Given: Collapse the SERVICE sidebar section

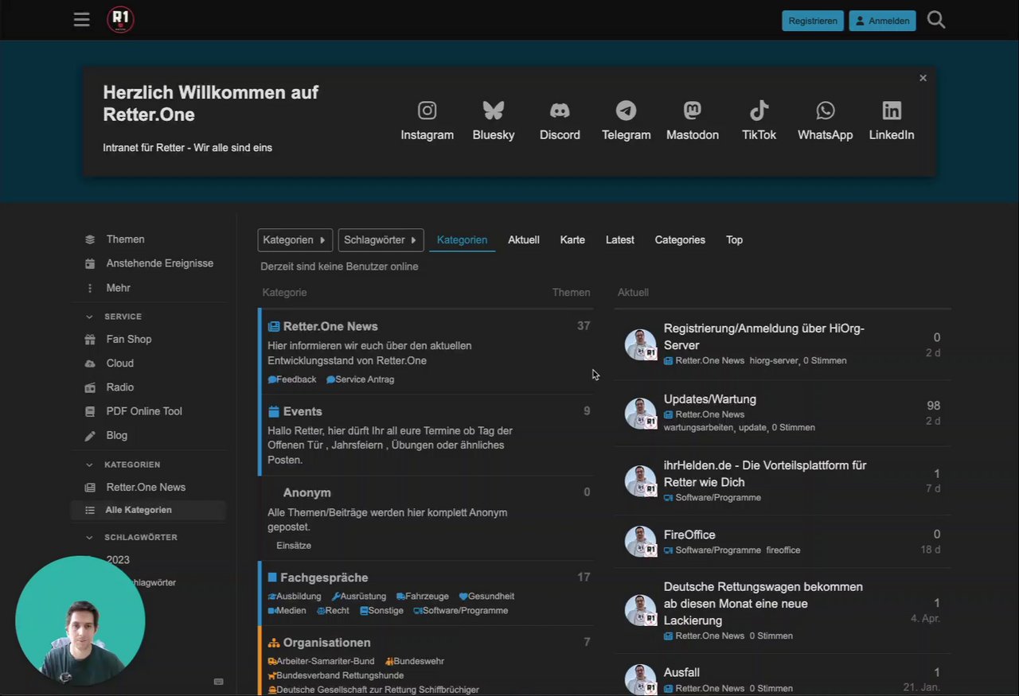Looking at the screenshot, I should [89, 317].
